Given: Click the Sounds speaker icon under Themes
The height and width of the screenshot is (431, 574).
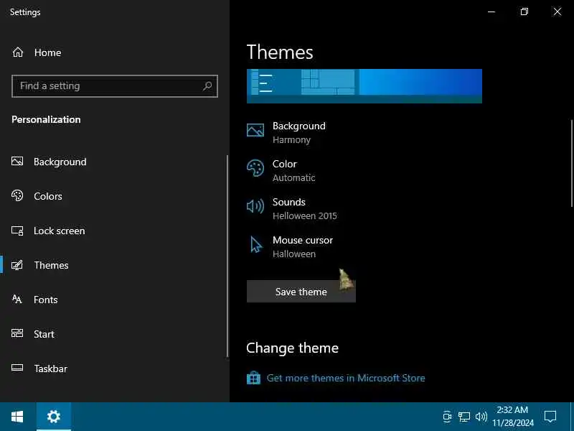Looking at the screenshot, I should tap(255, 206).
